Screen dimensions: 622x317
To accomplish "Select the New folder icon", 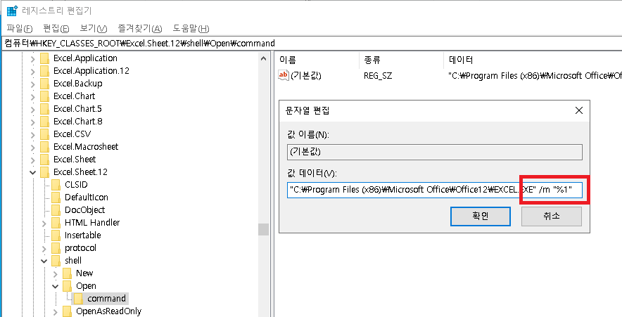I will point(67,273).
